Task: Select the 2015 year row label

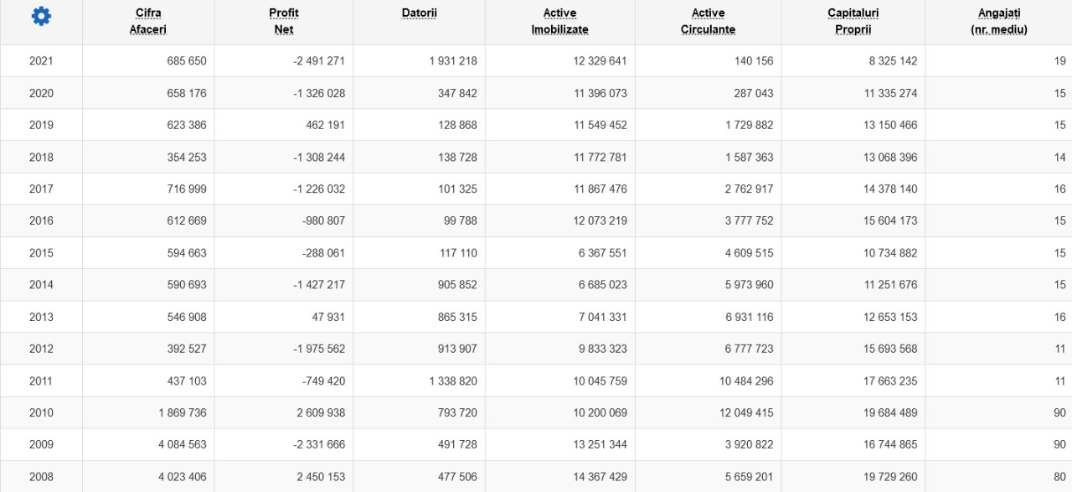Action: (41, 252)
